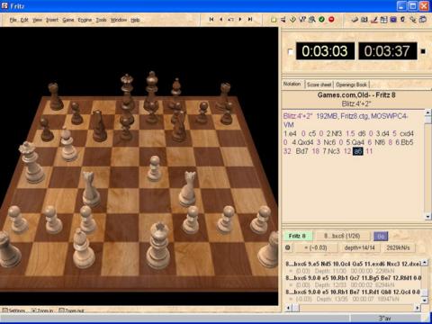
Task: Jump to start of game arrow
Action: tap(211, 20)
